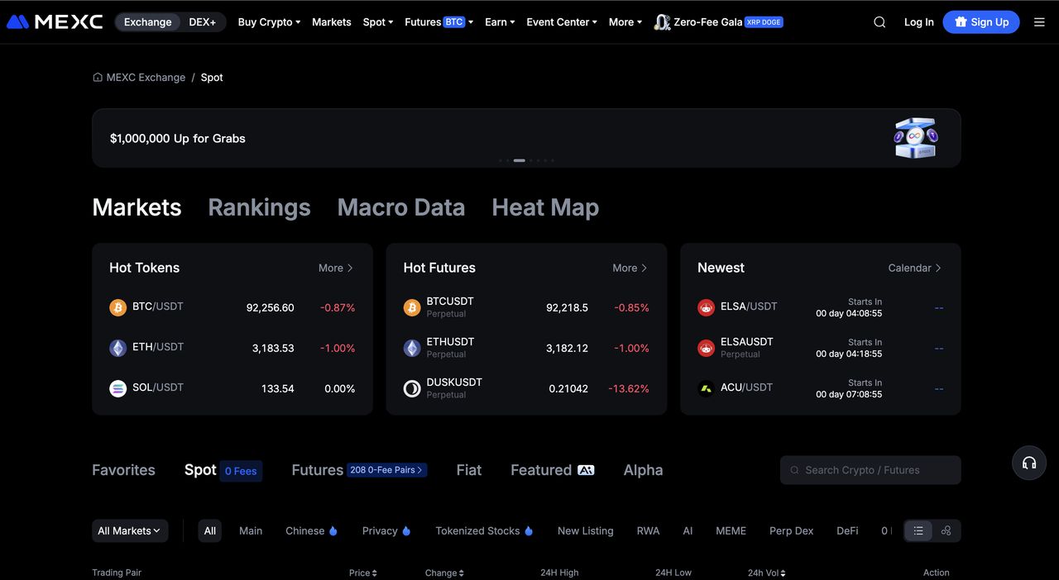Viewport: 1059px width, 580px height.
Task: Switch to the Exchange mode
Action: coord(148,22)
